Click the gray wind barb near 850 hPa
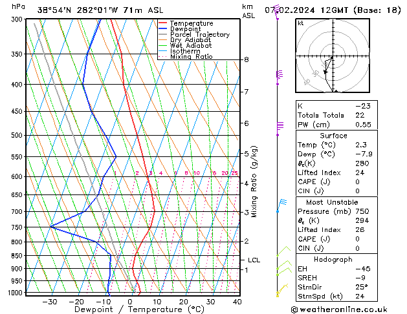The height and width of the screenshot is (314, 407). tap(282, 251)
